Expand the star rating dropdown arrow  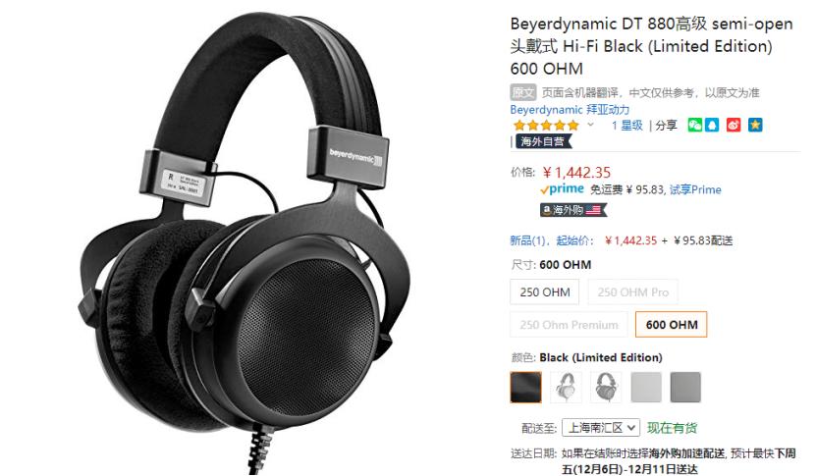coord(590,125)
